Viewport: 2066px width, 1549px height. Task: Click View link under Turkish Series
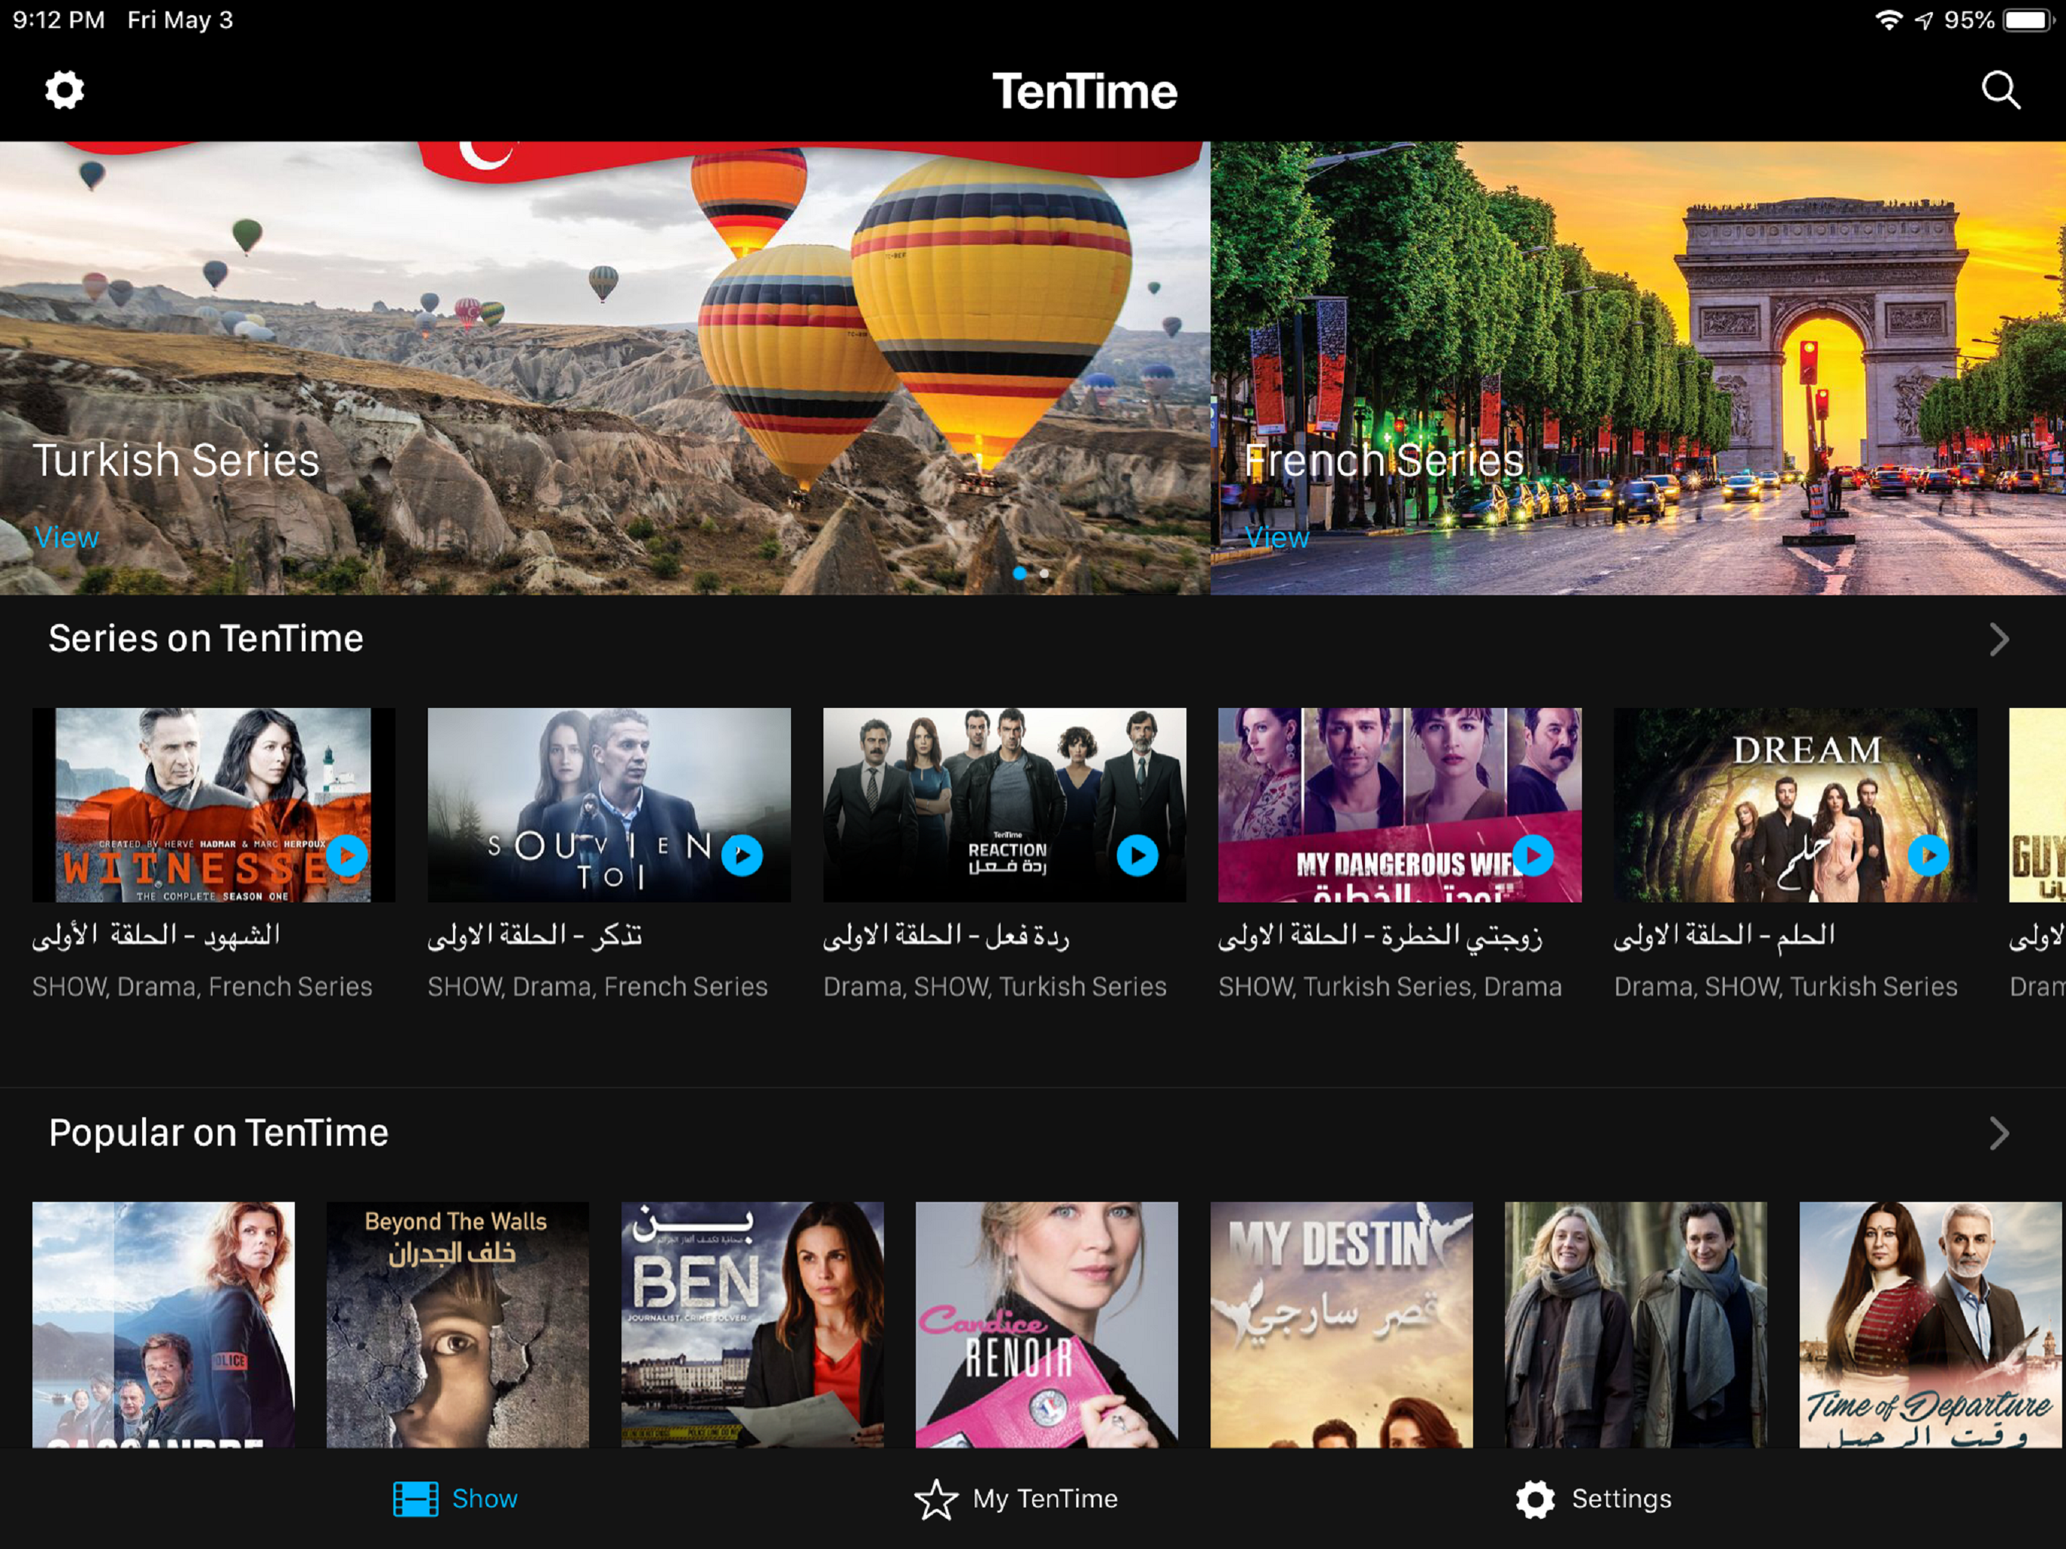(67, 537)
